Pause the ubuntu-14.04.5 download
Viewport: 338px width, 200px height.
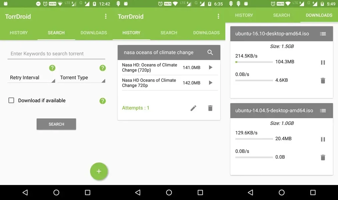323,139
